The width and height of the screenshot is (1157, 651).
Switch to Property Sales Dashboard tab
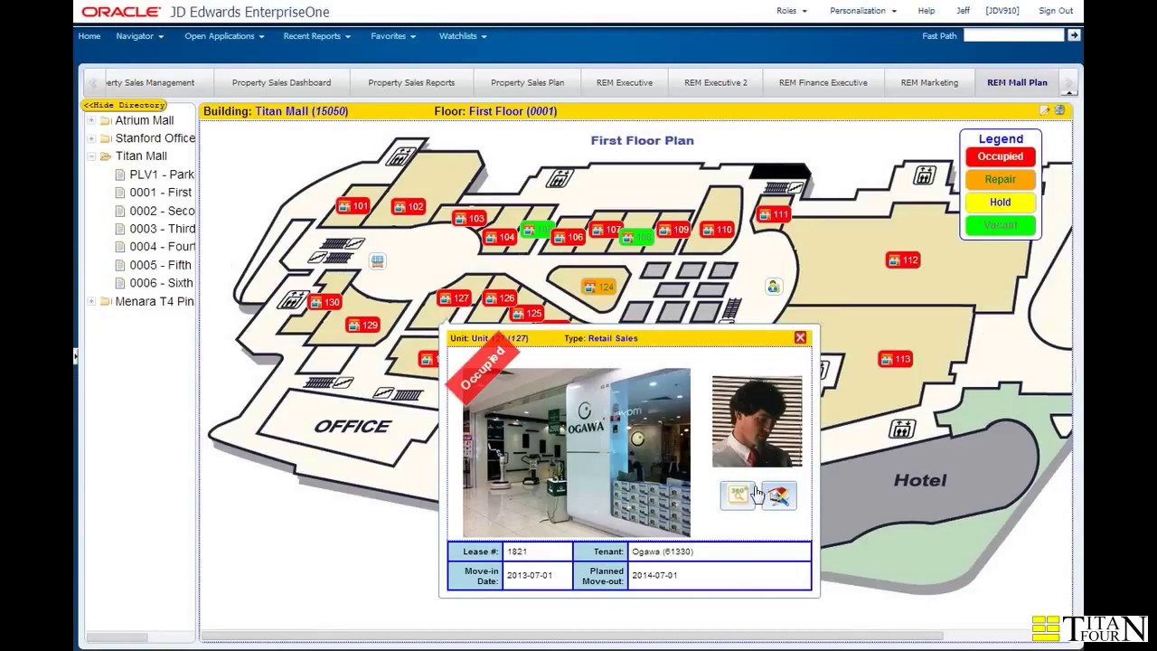coord(281,82)
